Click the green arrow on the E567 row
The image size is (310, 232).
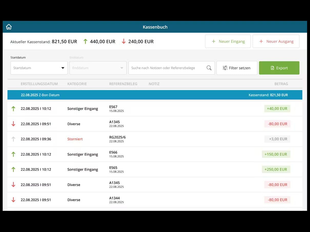click(13, 109)
